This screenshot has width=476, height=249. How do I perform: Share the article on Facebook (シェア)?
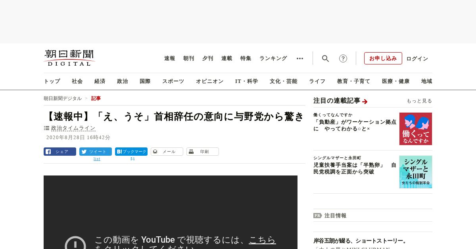60,151
